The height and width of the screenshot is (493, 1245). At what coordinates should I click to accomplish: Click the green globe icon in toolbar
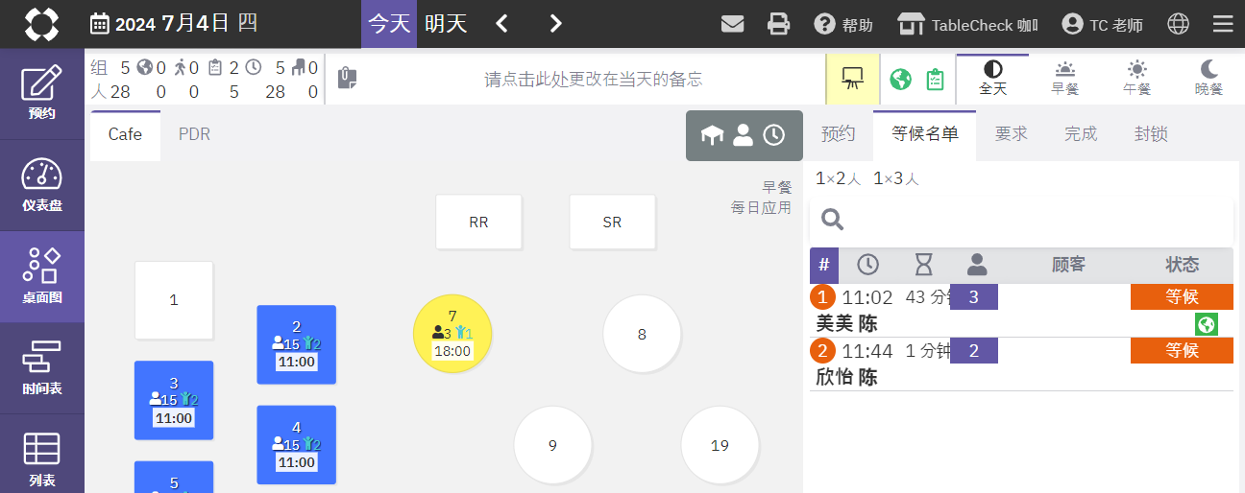click(900, 79)
